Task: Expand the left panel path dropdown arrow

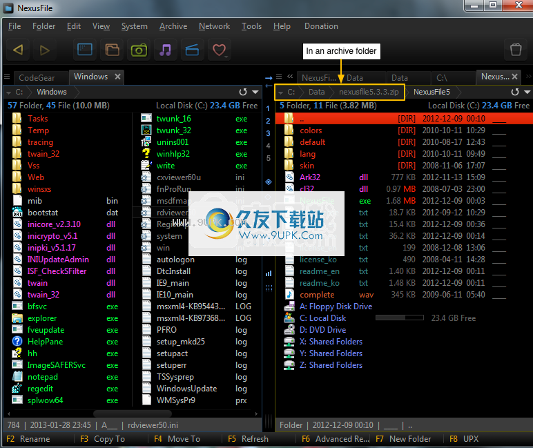Action: pos(255,92)
